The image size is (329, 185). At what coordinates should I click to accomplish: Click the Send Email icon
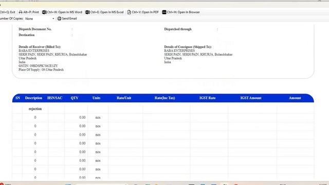click(x=60, y=18)
